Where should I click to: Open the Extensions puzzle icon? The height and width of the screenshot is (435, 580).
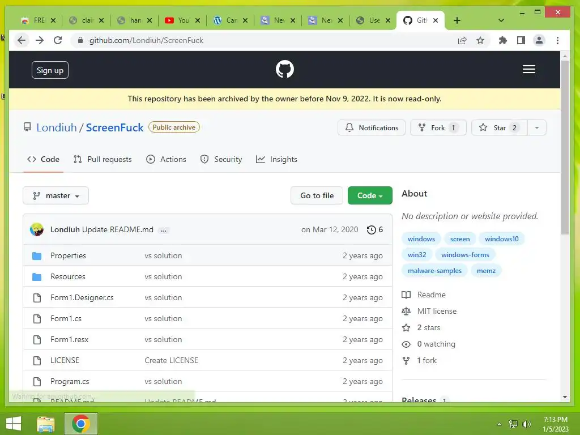tap(503, 40)
